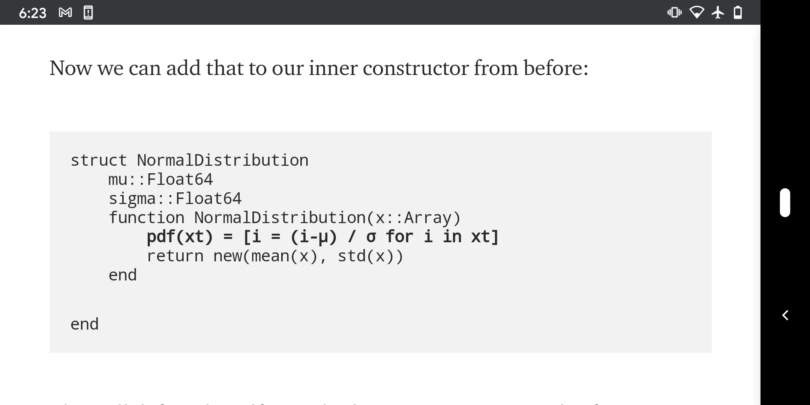Tap the indented inner 'end' keyword
This screenshot has width=810, height=405.
click(x=123, y=275)
